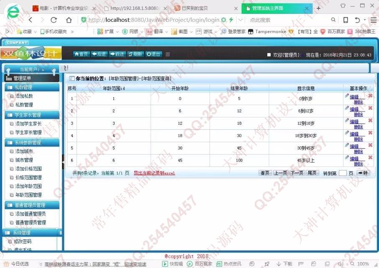The width and height of the screenshot is (379, 268).
Task: Open 添加普通管理员 in sidebar
Action: 31,214
